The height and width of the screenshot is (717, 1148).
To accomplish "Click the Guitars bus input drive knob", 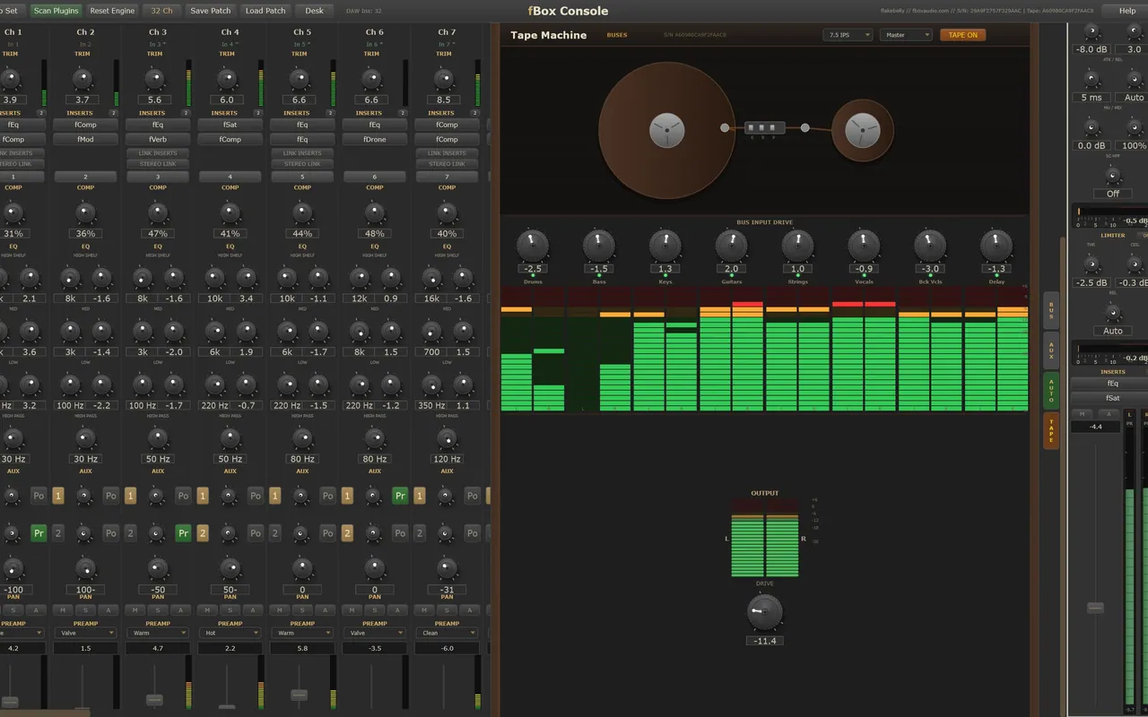I will (x=731, y=245).
